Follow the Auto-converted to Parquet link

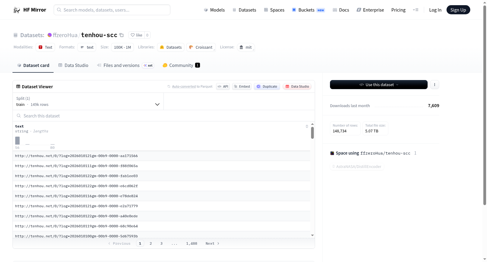point(184,87)
